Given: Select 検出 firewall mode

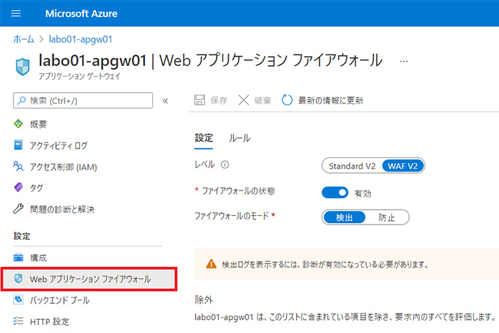Looking at the screenshot, I should click(x=344, y=217).
